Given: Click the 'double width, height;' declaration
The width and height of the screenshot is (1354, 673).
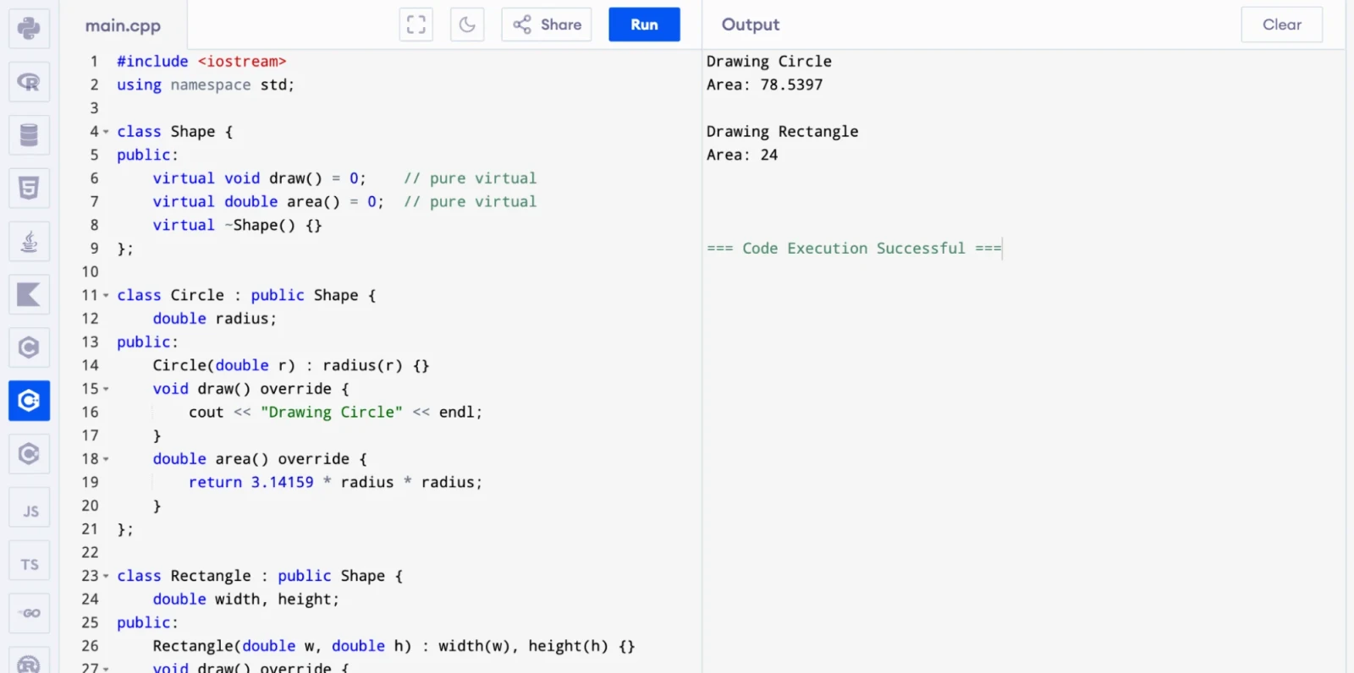Looking at the screenshot, I should (x=245, y=599).
